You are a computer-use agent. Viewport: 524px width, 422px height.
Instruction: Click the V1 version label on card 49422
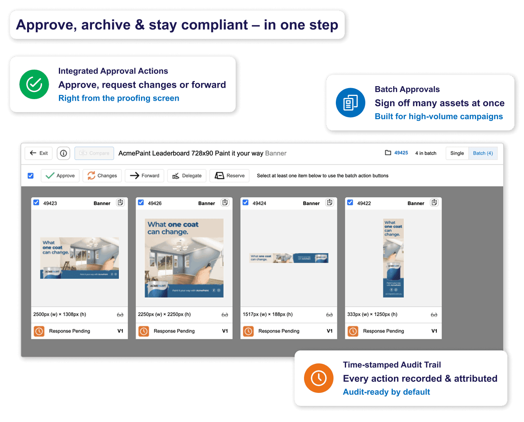tap(434, 331)
